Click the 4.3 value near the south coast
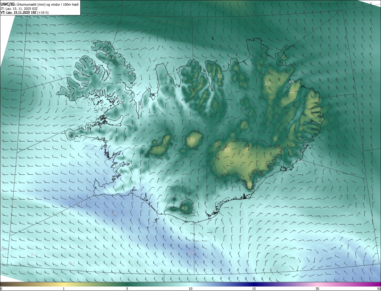Viewport: 381px width, 291px height. coord(184,208)
